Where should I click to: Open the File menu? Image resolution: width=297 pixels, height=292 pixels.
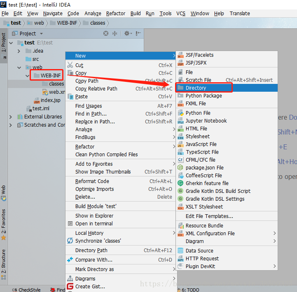(5, 14)
